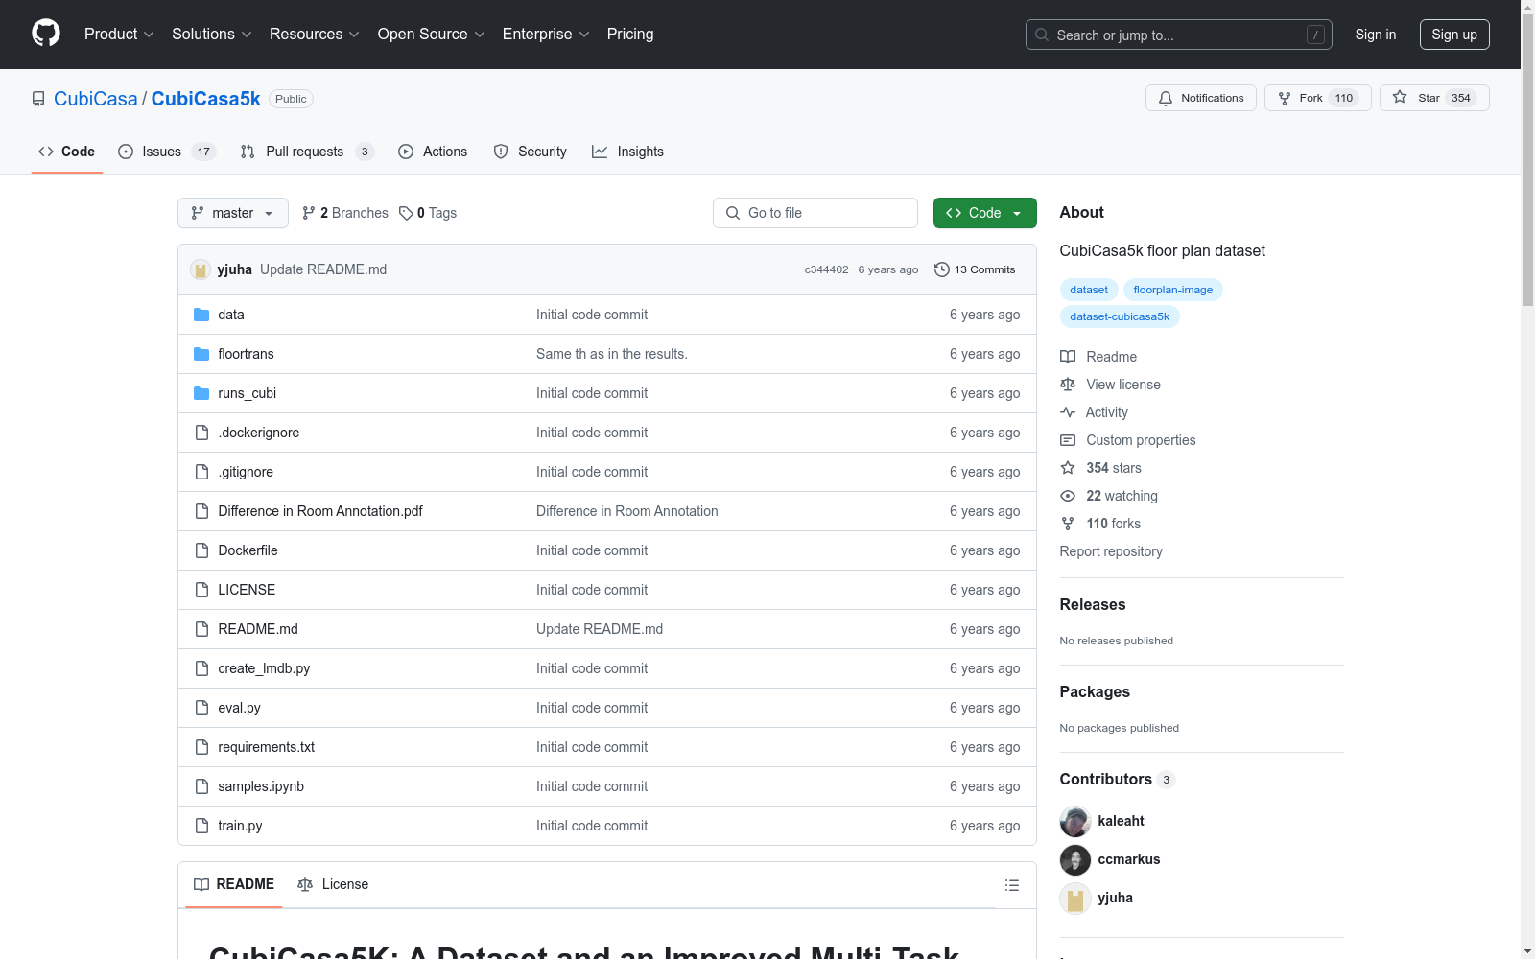
Task: Expand the Open Source menu
Action: click(x=432, y=34)
